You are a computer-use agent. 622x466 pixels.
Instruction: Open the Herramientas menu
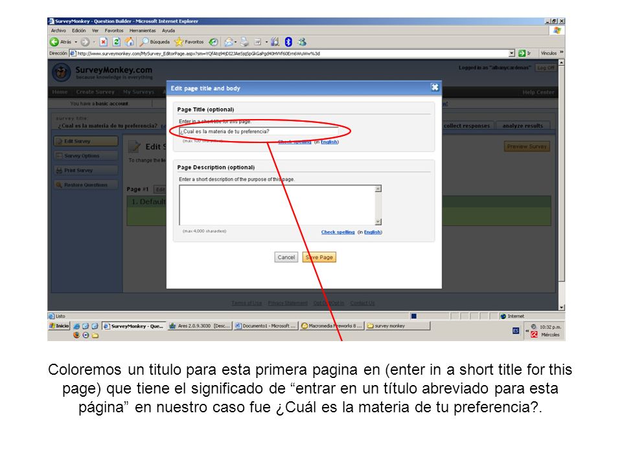coord(143,30)
